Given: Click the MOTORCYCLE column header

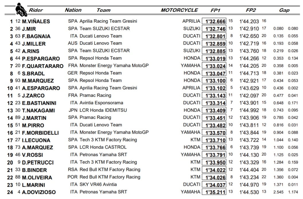Looking at the screenshot, I should 179,10.
